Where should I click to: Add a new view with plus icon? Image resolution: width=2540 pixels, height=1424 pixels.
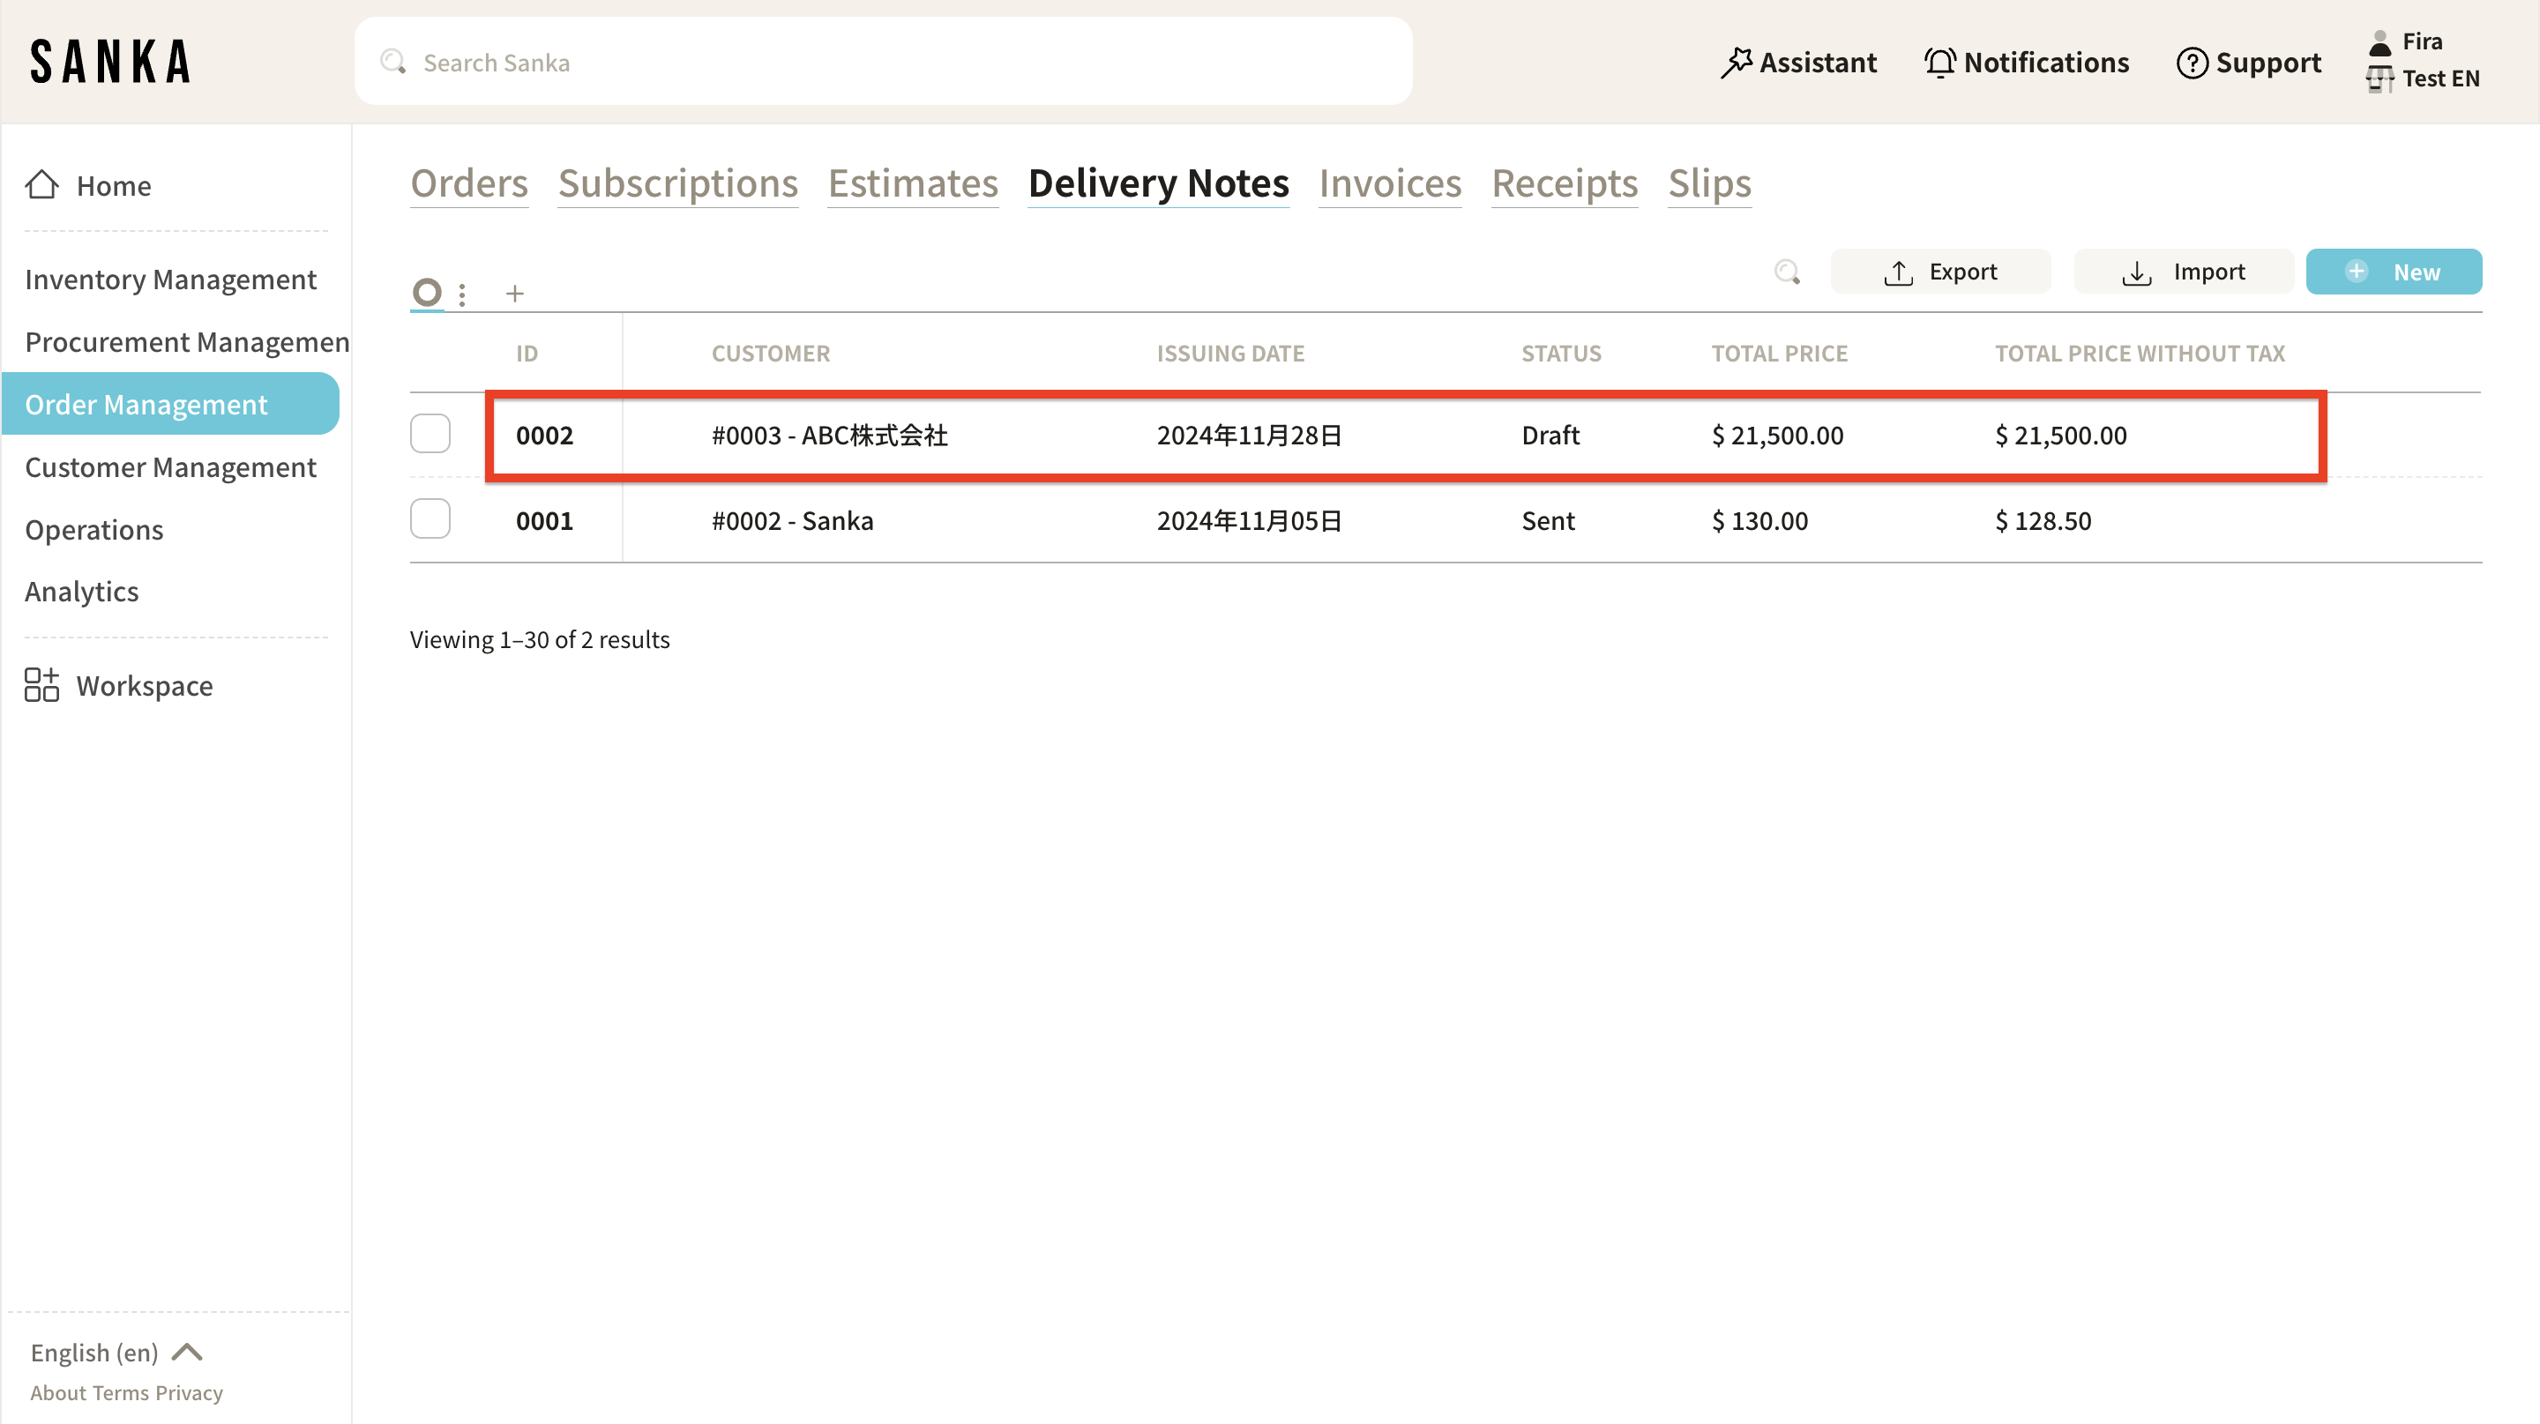point(515,294)
